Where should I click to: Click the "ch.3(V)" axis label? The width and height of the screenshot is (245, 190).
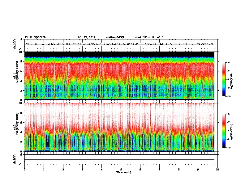coord(15,159)
